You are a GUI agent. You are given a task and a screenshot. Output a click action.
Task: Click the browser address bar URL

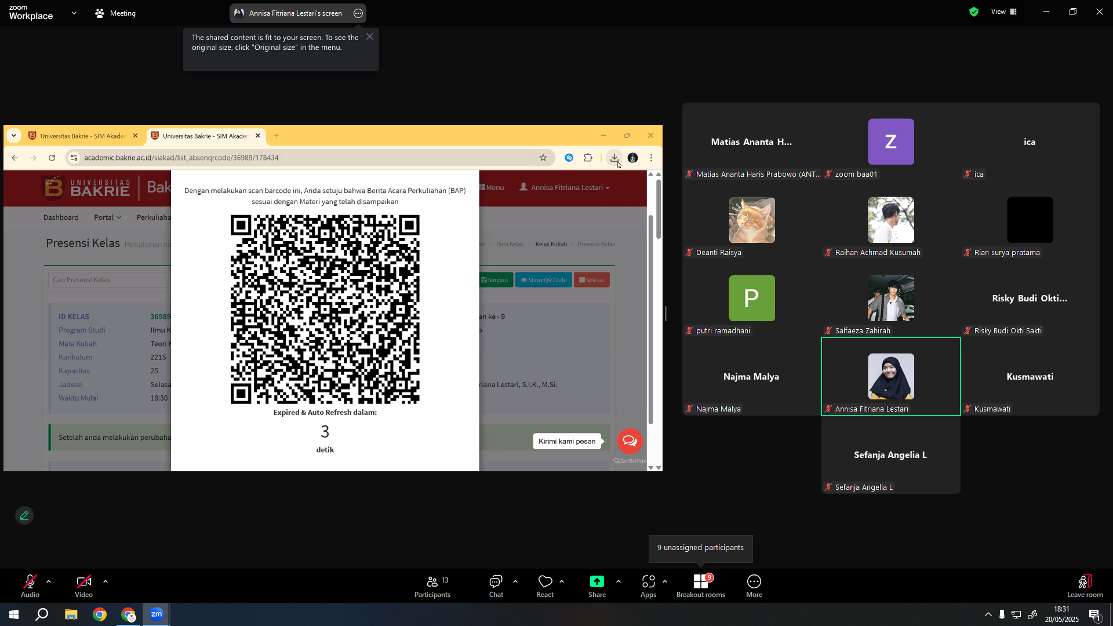tap(181, 158)
